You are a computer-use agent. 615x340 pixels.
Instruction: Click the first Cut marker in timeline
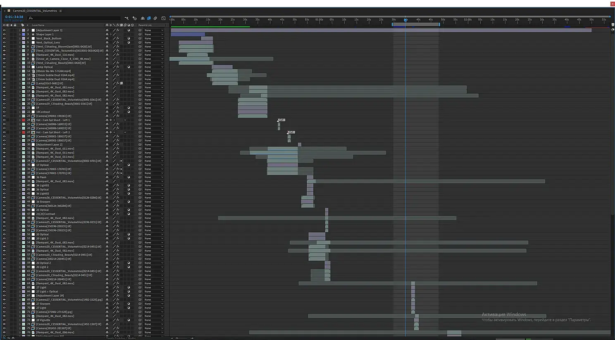coord(281,120)
